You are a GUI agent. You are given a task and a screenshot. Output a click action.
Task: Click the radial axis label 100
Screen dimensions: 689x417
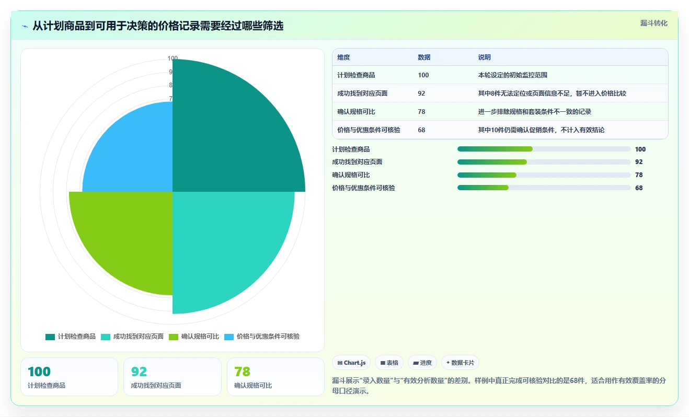(173, 59)
